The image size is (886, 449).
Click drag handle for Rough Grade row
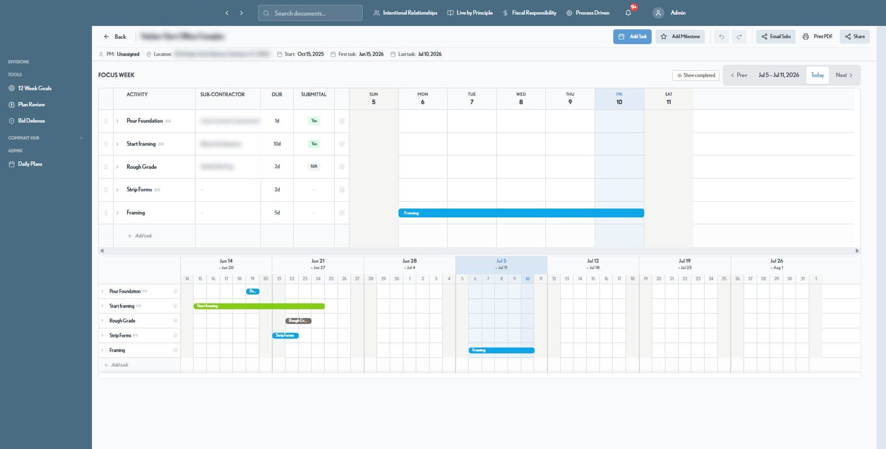click(106, 167)
